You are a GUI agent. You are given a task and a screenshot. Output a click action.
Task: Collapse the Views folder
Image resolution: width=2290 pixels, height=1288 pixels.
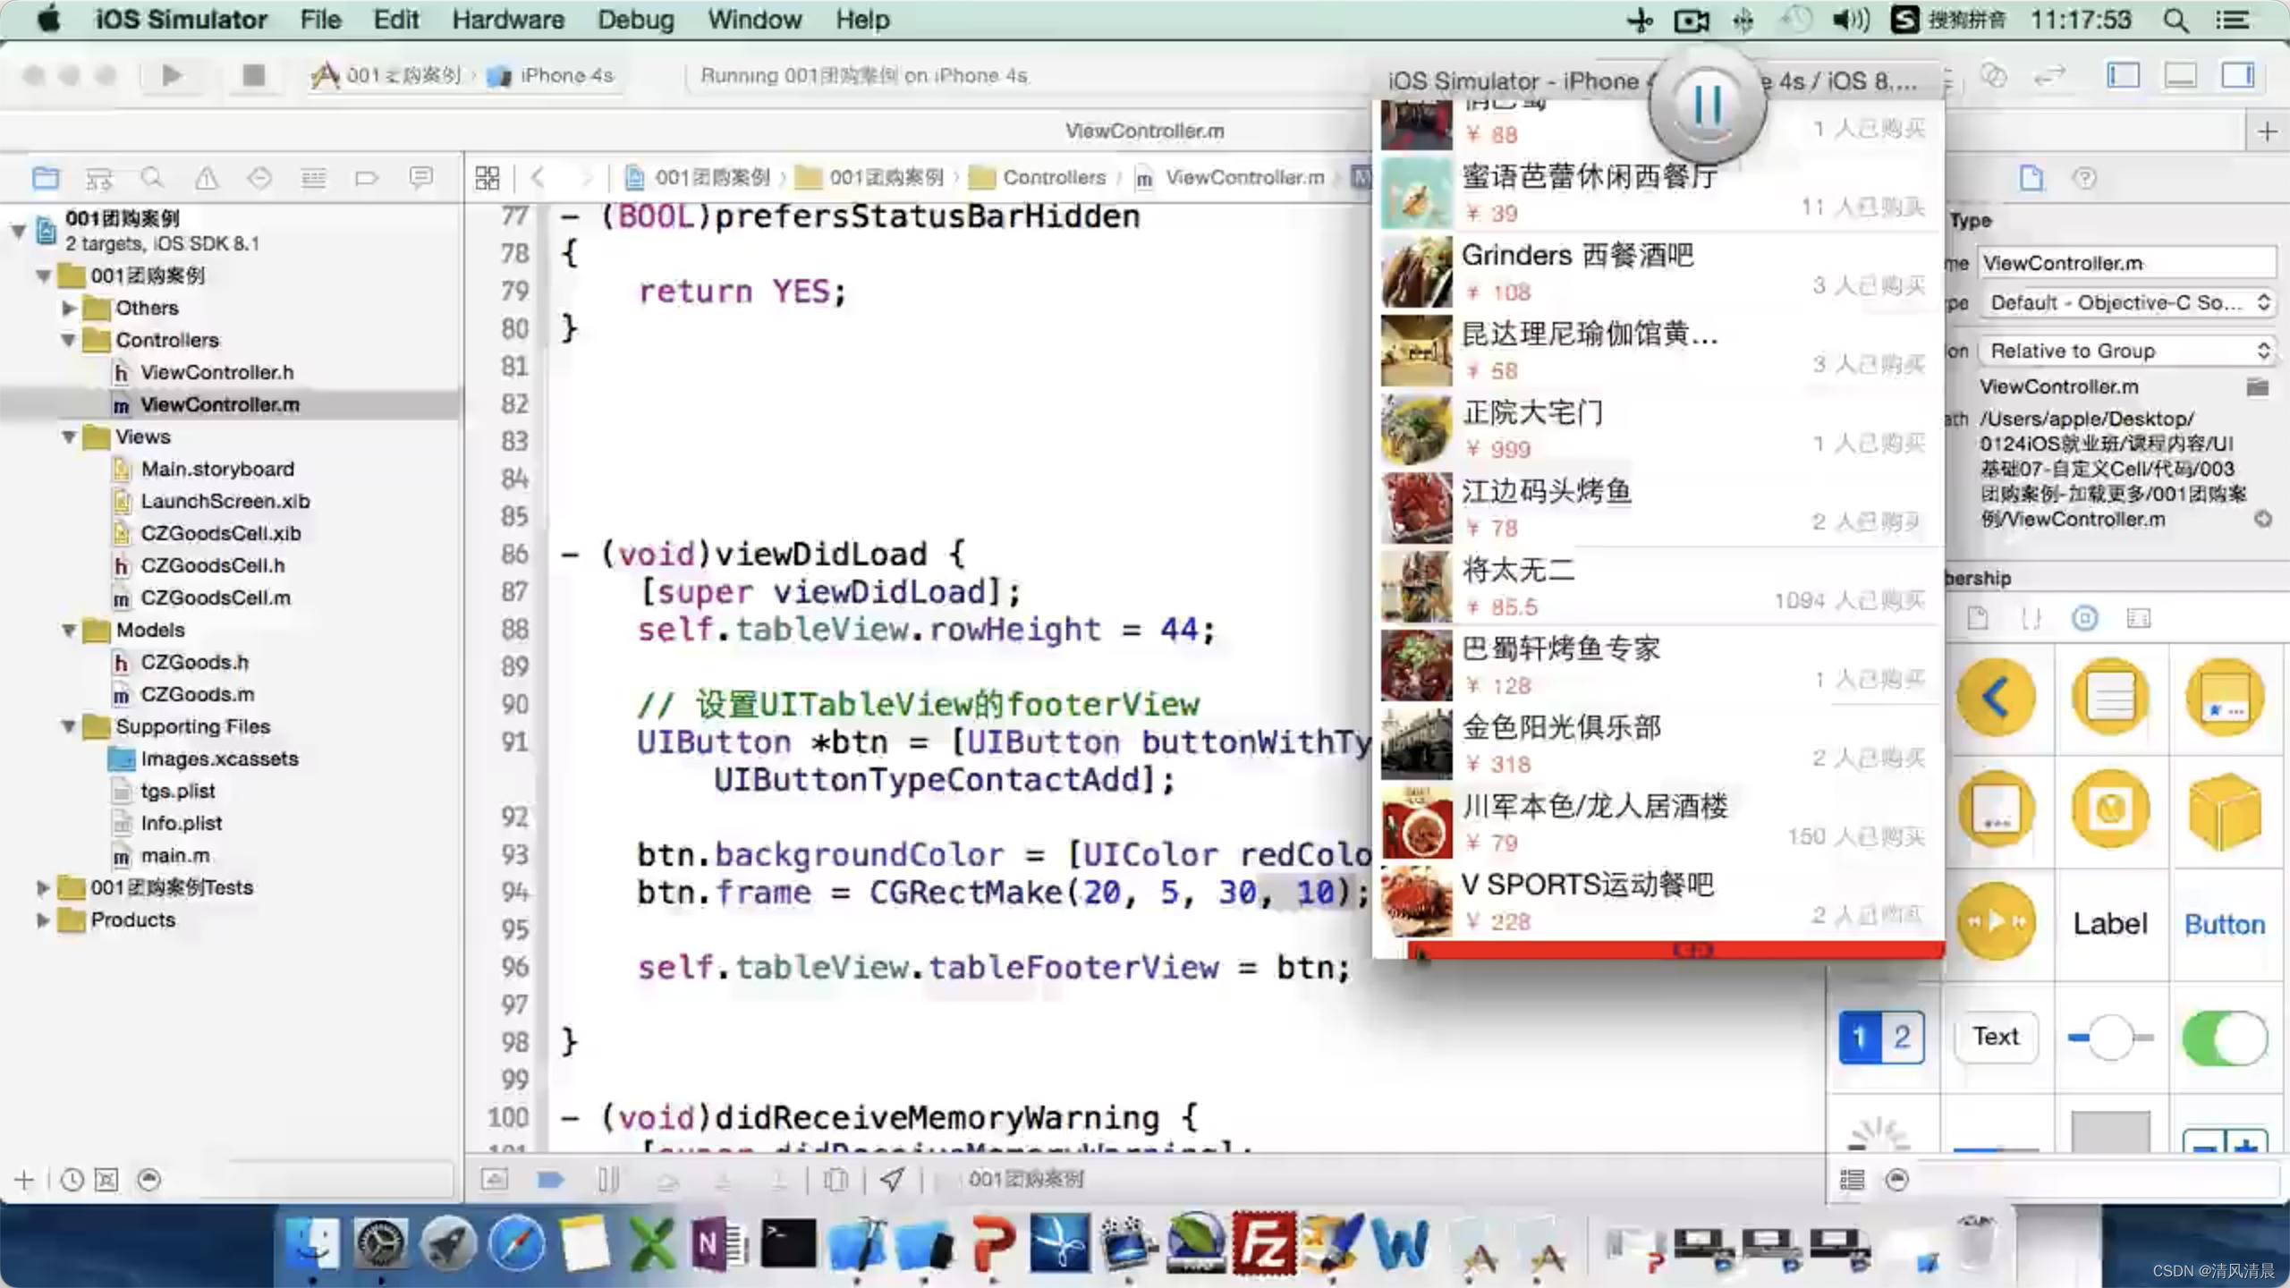pos(69,436)
